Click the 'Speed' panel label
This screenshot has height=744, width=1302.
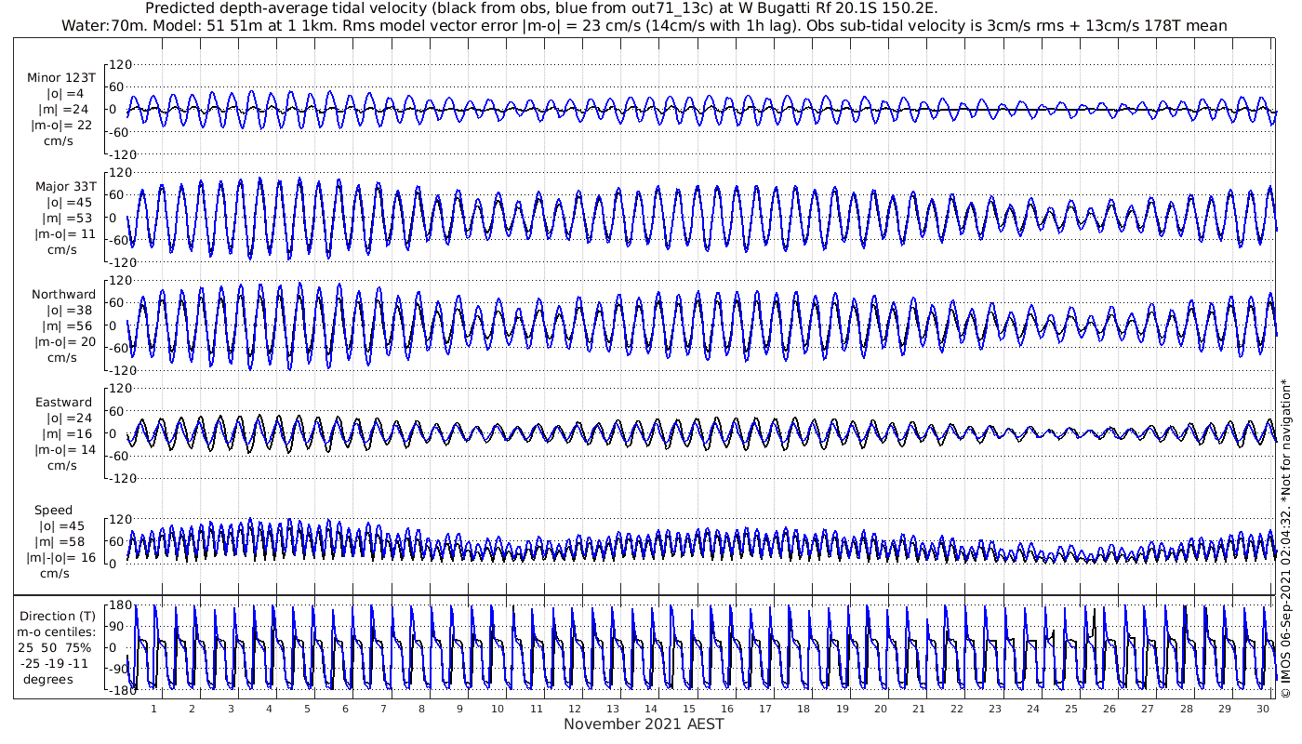(x=54, y=511)
